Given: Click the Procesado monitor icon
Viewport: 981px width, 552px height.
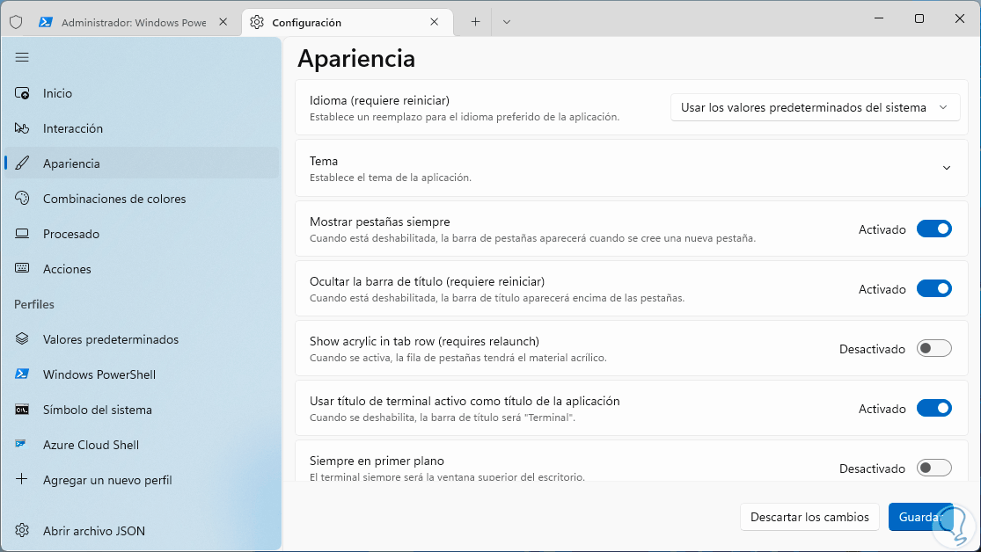Looking at the screenshot, I should 22,234.
